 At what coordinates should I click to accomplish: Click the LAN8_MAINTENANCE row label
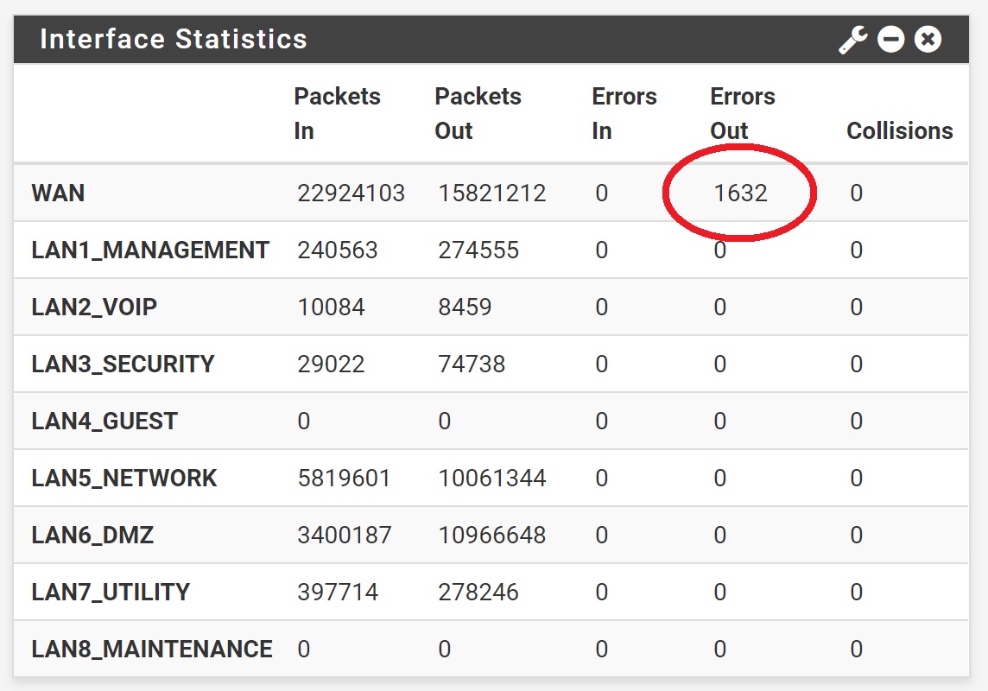152,650
